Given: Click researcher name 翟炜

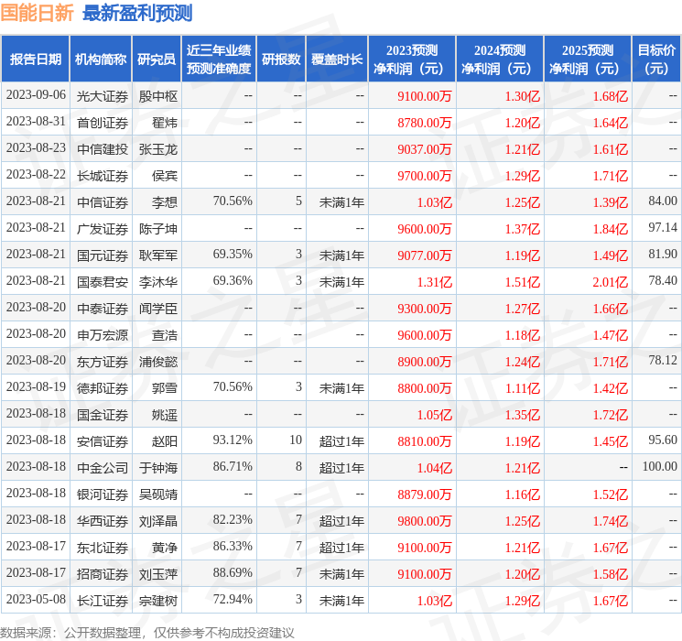Looking at the screenshot, I should click(x=165, y=123).
